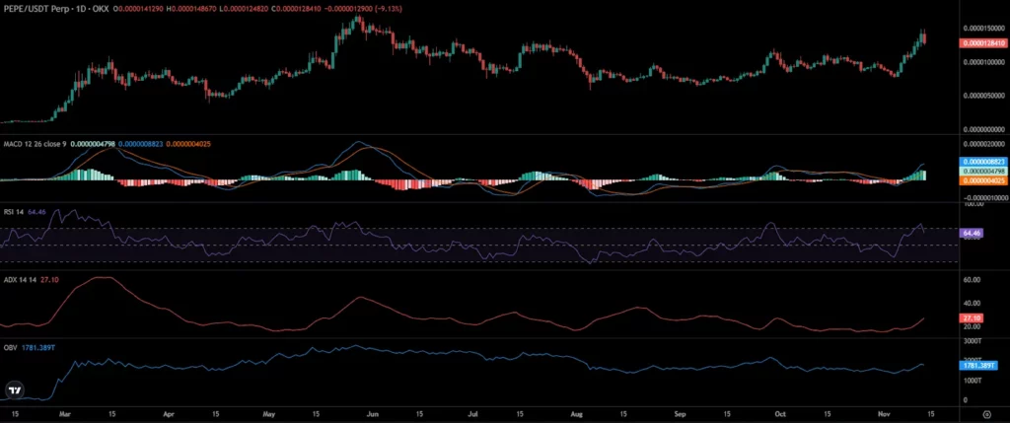Click the Aug label on time axis
Image resolution: width=1010 pixels, height=423 pixels.
click(x=576, y=414)
